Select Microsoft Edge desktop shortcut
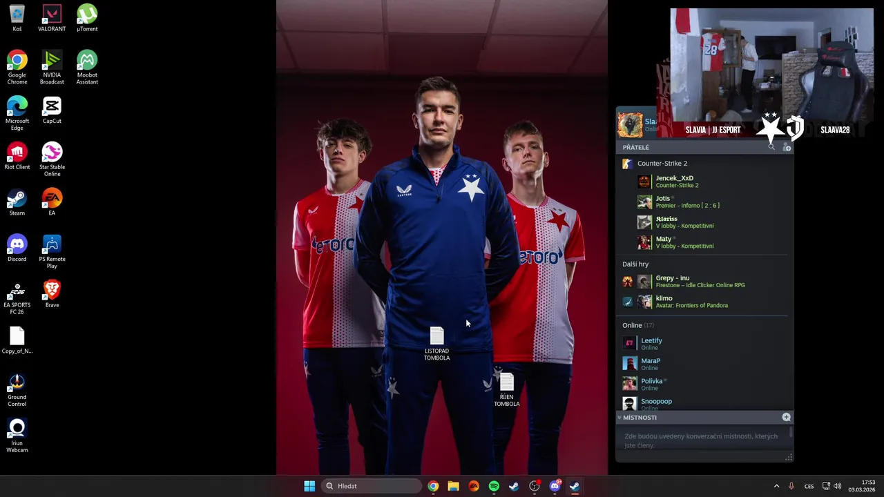The image size is (884, 497). click(x=17, y=114)
